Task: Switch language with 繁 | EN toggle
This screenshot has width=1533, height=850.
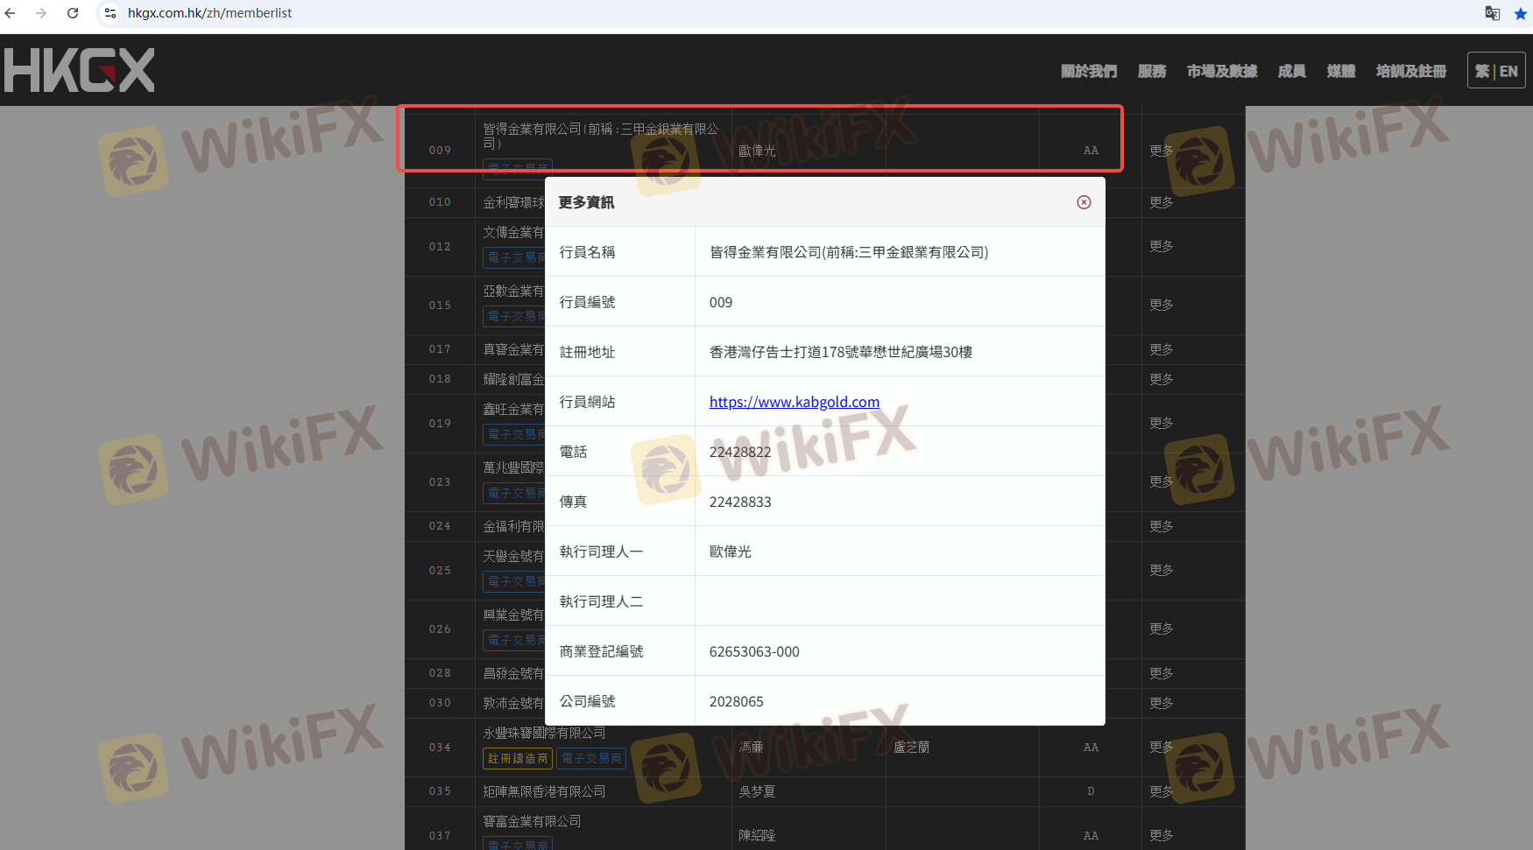Action: click(x=1496, y=71)
